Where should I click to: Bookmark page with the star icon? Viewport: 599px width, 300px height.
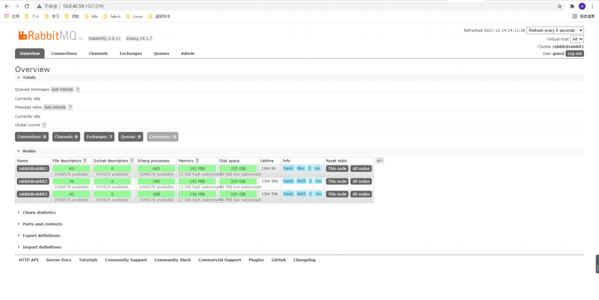click(x=560, y=6)
